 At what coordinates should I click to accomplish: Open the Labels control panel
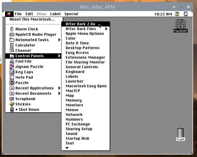(x=86, y=77)
